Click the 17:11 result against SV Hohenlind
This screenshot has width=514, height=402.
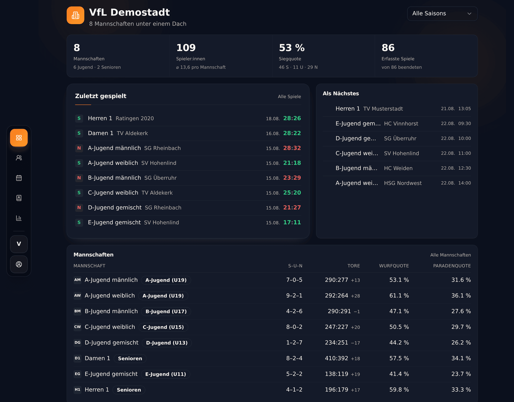click(292, 222)
